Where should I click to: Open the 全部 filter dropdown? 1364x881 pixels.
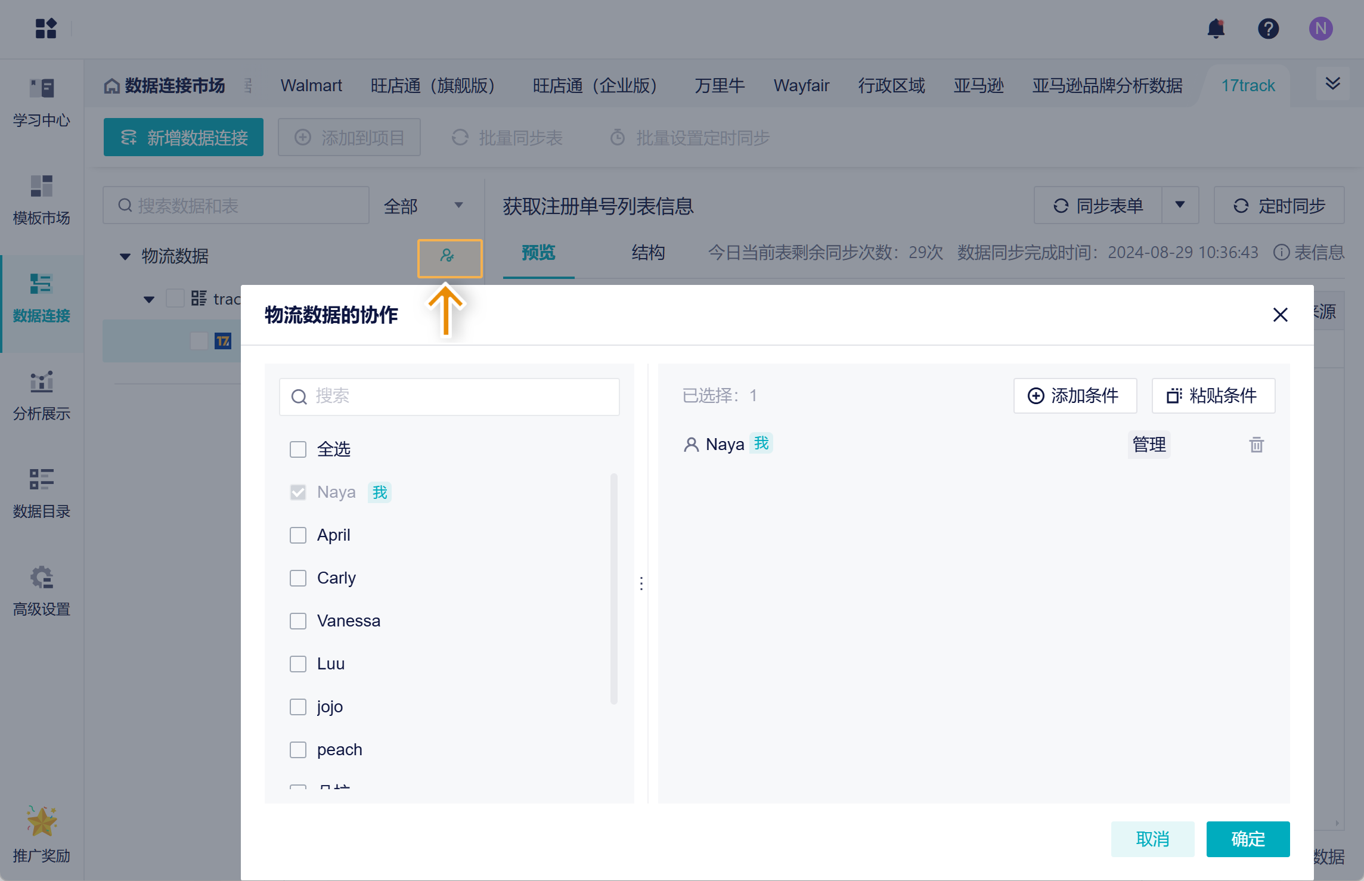[x=423, y=206]
